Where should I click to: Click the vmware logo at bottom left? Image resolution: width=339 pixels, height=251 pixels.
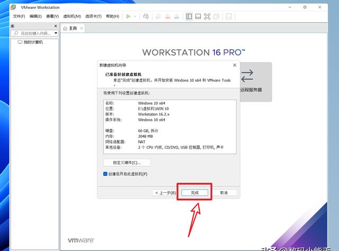(x=81, y=240)
